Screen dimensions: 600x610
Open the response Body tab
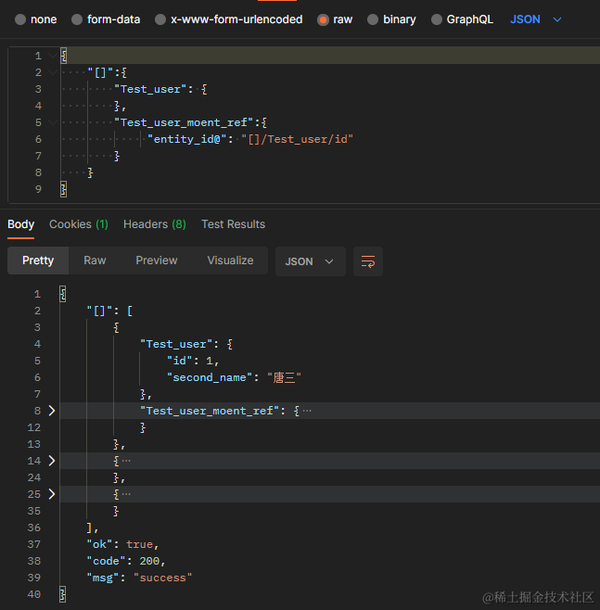pyautogui.click(x=21, y=224)
